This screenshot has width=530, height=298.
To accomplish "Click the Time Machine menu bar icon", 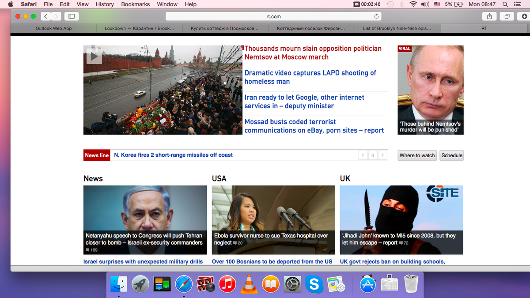I will pyautogui.click(x=390, y=4).
